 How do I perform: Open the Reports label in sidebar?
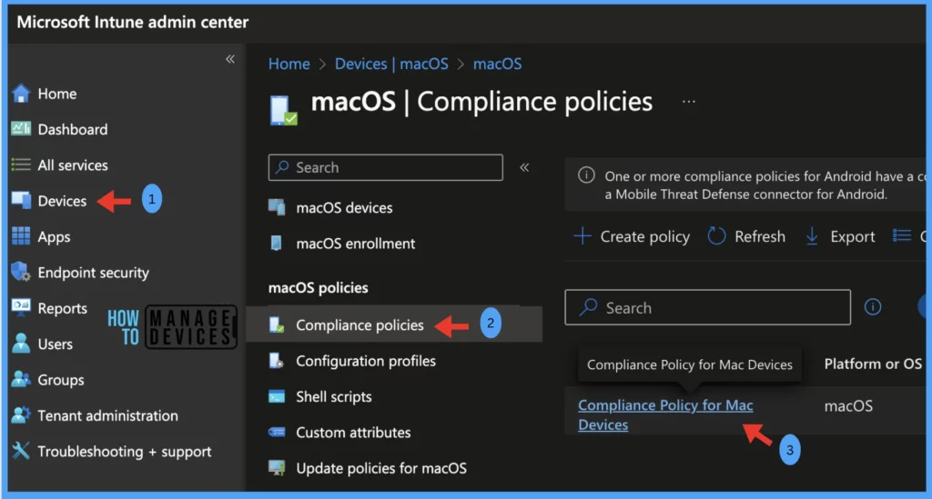[x=62, y=308]
